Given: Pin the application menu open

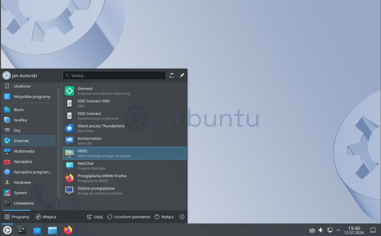Looking at the screenshot, I should point(182,76).
